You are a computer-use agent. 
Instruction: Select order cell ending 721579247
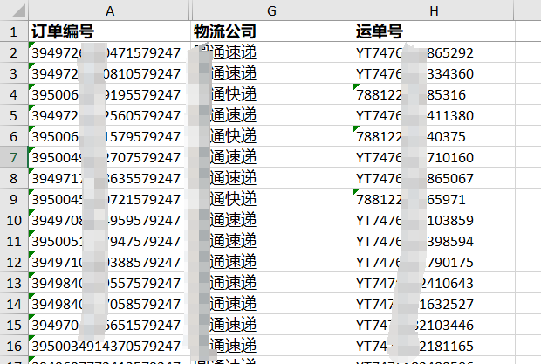[x=109, y=199]
